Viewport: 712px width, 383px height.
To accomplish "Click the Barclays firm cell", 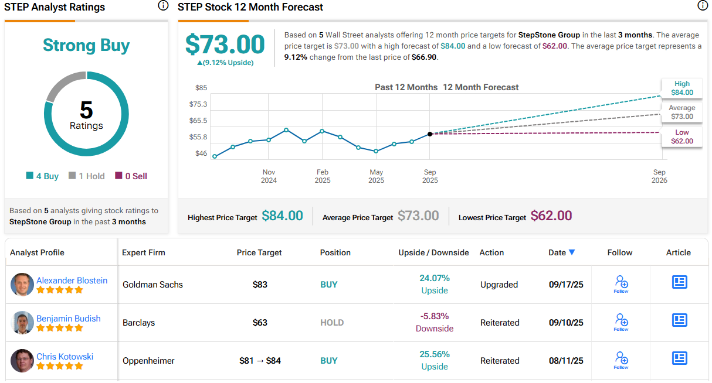I will 138,323.
